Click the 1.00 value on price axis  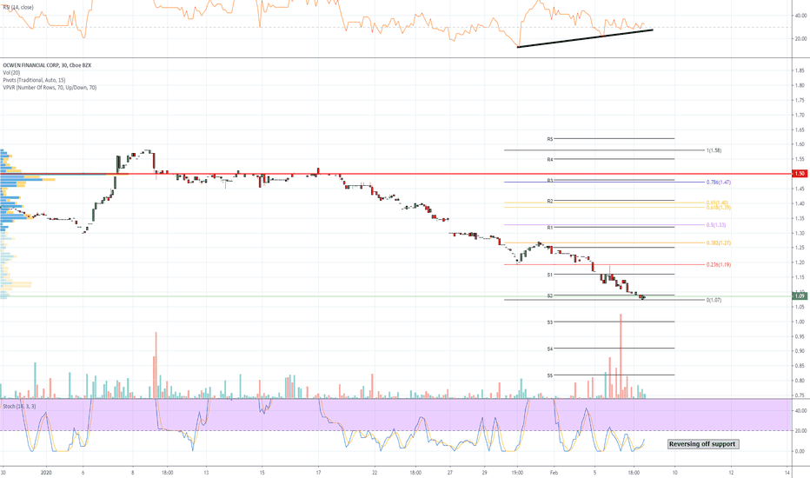[x=800, y=322]
